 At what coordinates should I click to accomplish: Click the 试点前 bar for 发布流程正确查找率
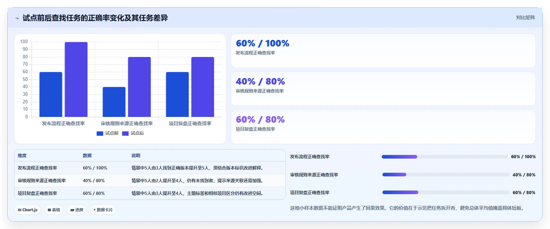(x=51, y=94)
